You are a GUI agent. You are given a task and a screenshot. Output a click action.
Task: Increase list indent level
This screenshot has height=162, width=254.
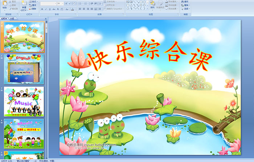[x=95, y=3]
